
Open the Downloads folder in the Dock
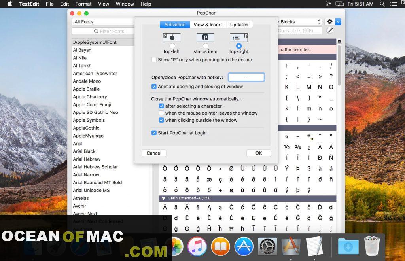(348, 246)
